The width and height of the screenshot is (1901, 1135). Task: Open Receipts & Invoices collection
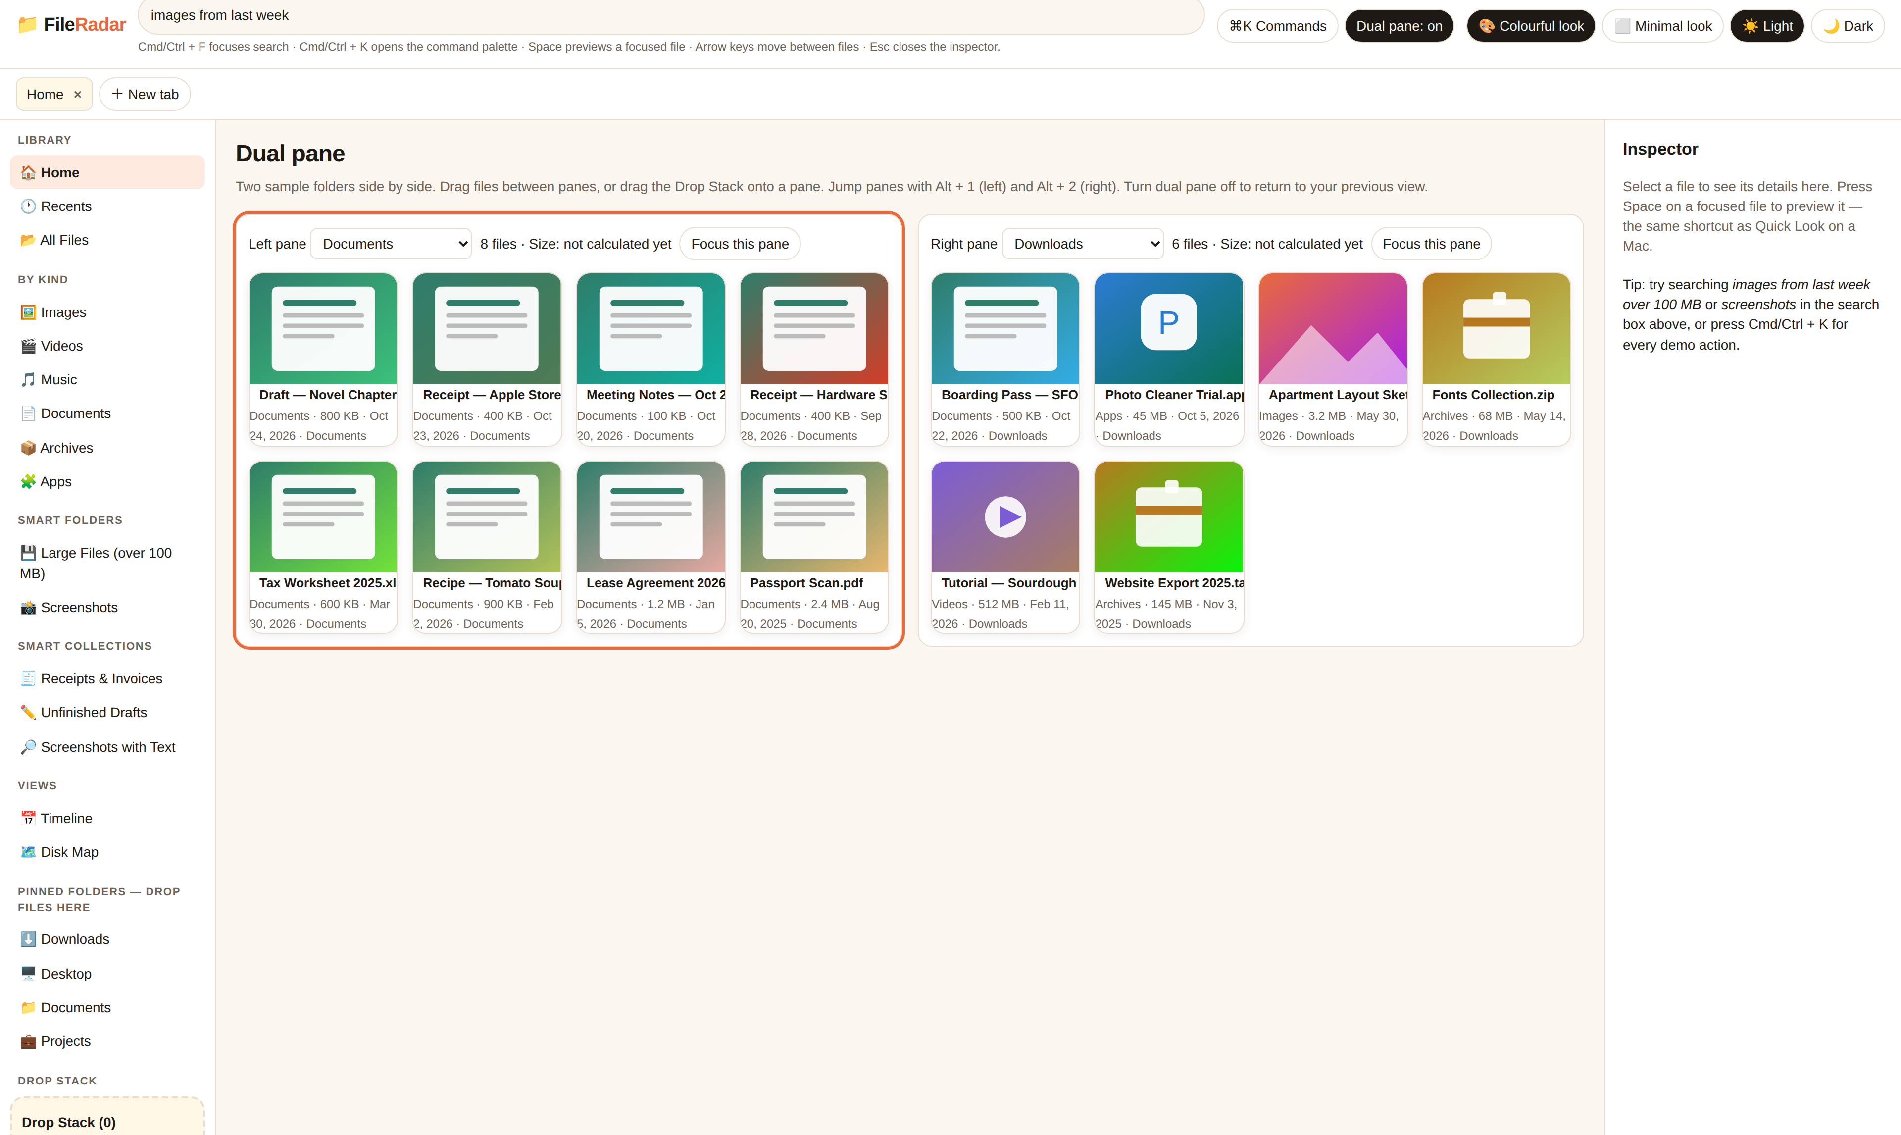(107, 678)
